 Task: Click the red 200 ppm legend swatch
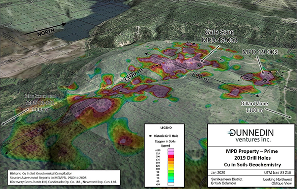tap(171, 157)
